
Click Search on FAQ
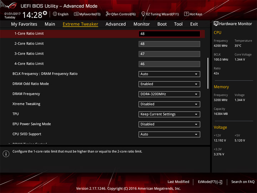243,182
